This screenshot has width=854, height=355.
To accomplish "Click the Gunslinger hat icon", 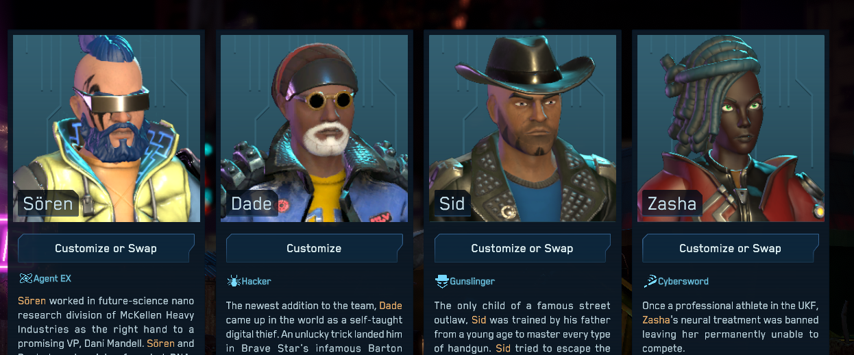I will pos(442,281).
